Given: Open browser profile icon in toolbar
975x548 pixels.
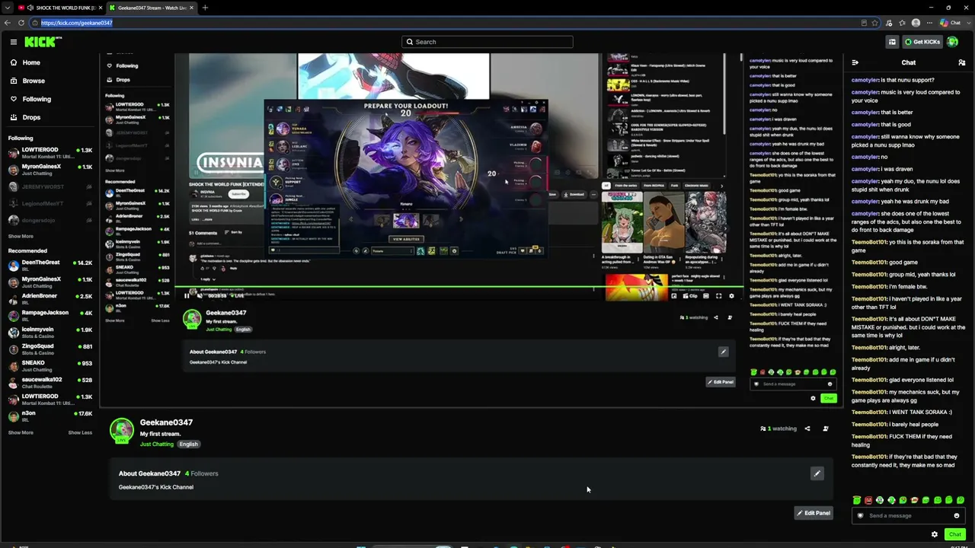Looking at the screenshot, I should (x=916, y=23).
